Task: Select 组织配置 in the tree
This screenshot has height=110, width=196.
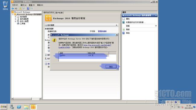Action: click(x=23, y=17)
